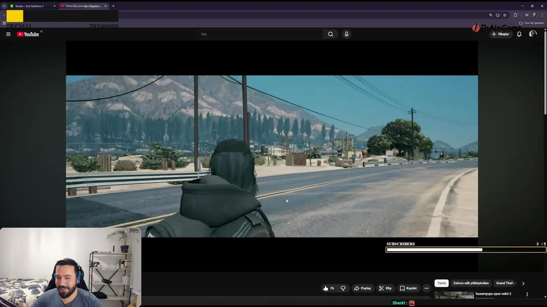The image size is (547, 307).
Task: Show more filter chips with the right chevron
Action: 523,283
